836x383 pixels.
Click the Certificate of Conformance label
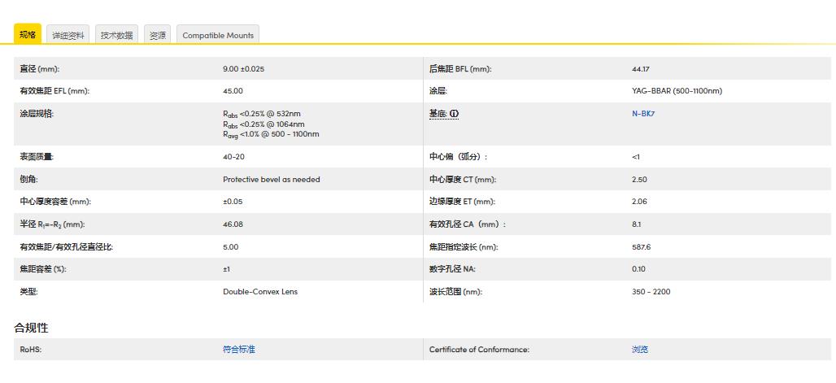tap(479, 350)
